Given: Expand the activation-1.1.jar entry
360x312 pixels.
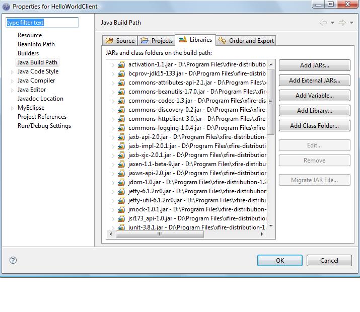Looking at the screenshot, I should coord(113,65).
